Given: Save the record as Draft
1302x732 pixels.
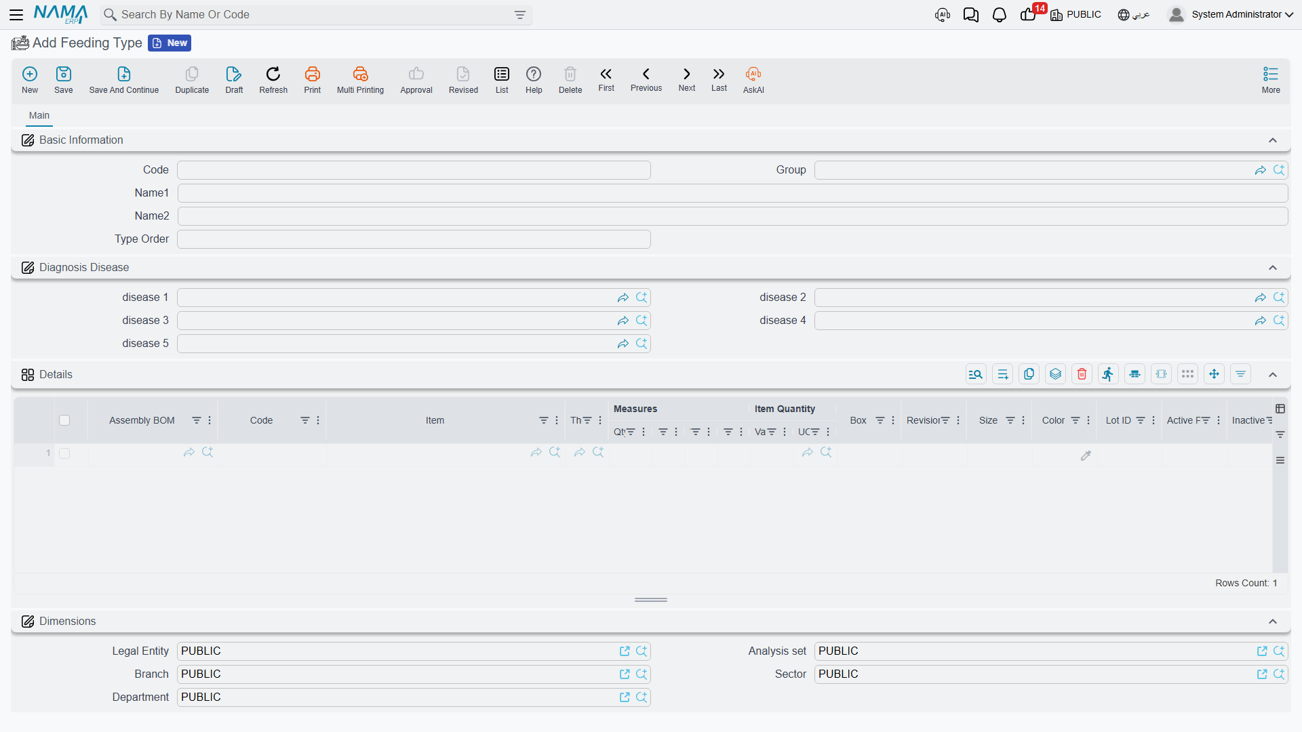Looking at the screenshot, I should pos(234,80).
